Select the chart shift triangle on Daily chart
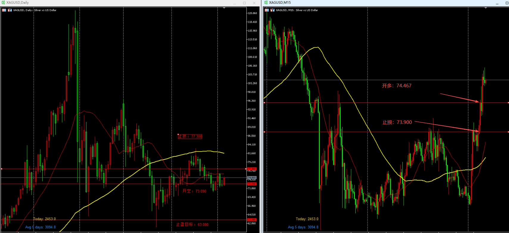The width and height of the screenshot is (509, 233). tap(224, 8)
